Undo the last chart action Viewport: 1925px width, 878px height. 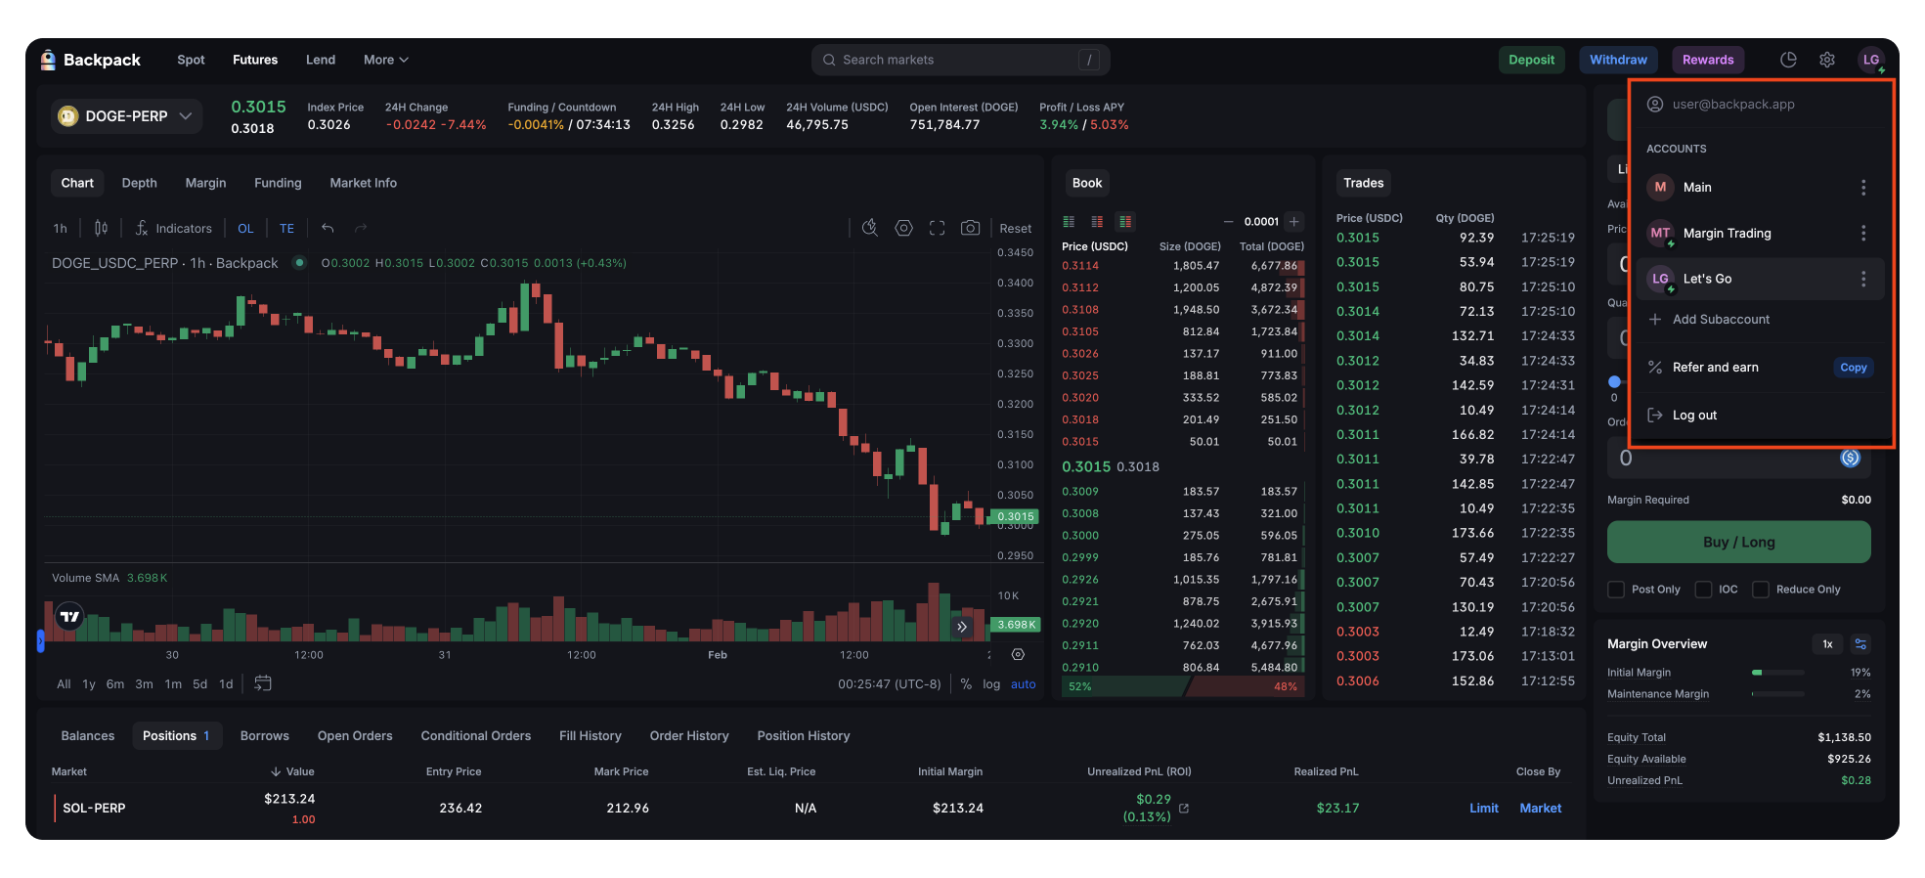[328, 228]
